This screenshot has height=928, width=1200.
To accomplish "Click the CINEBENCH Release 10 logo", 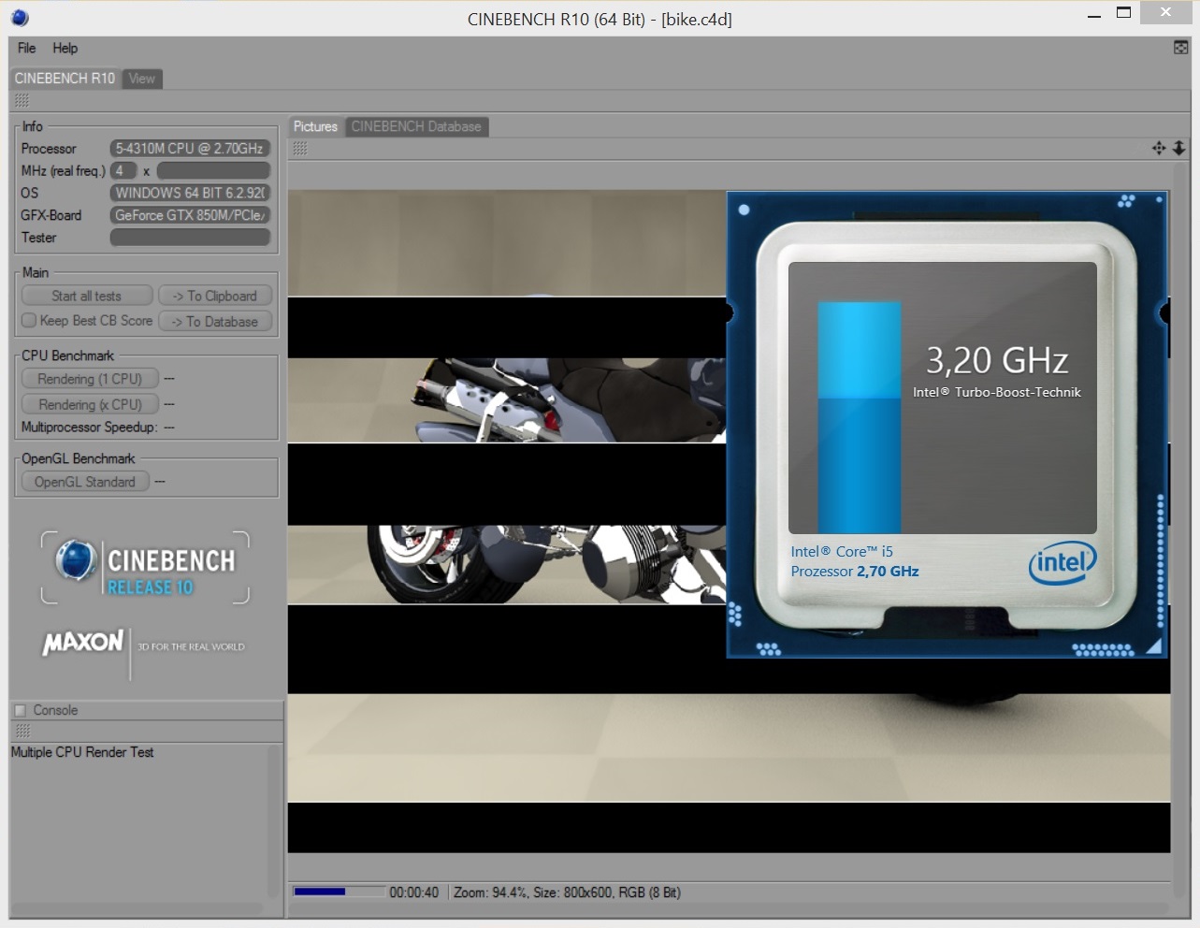I will [x=146, y=567].
